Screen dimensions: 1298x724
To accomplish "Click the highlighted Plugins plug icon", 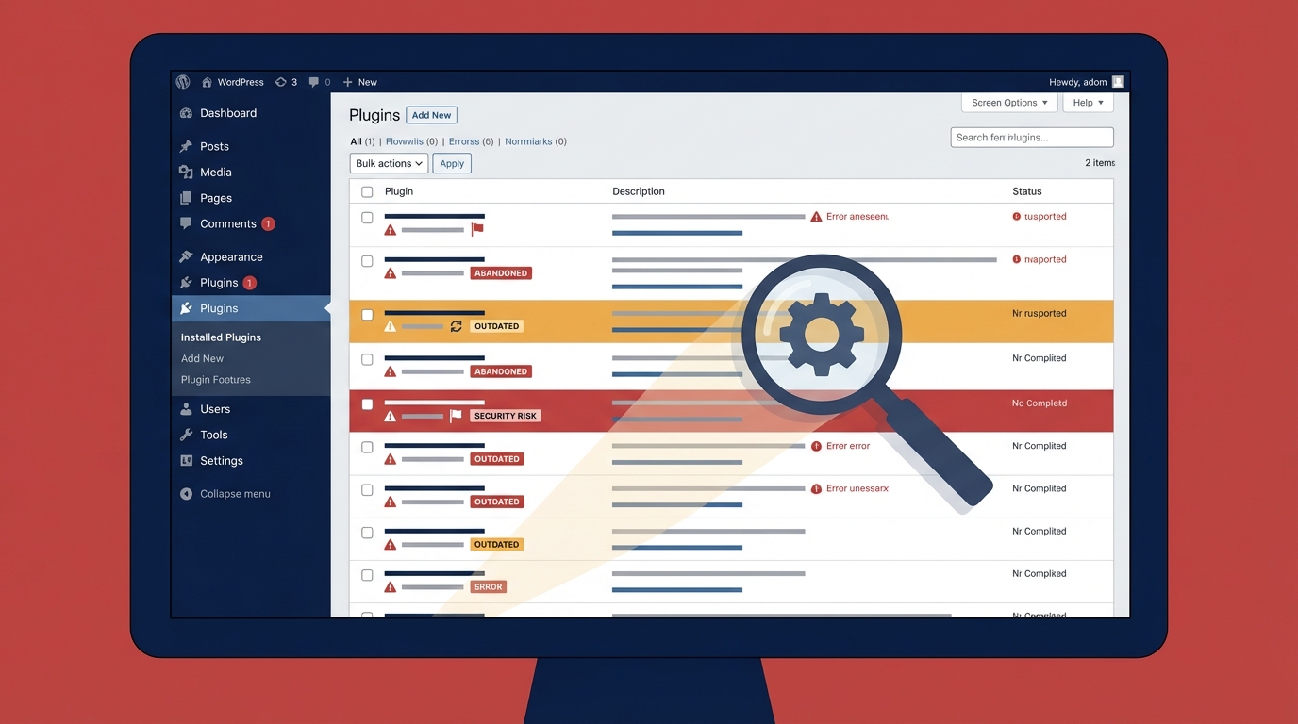I will [x=186, y=308].
